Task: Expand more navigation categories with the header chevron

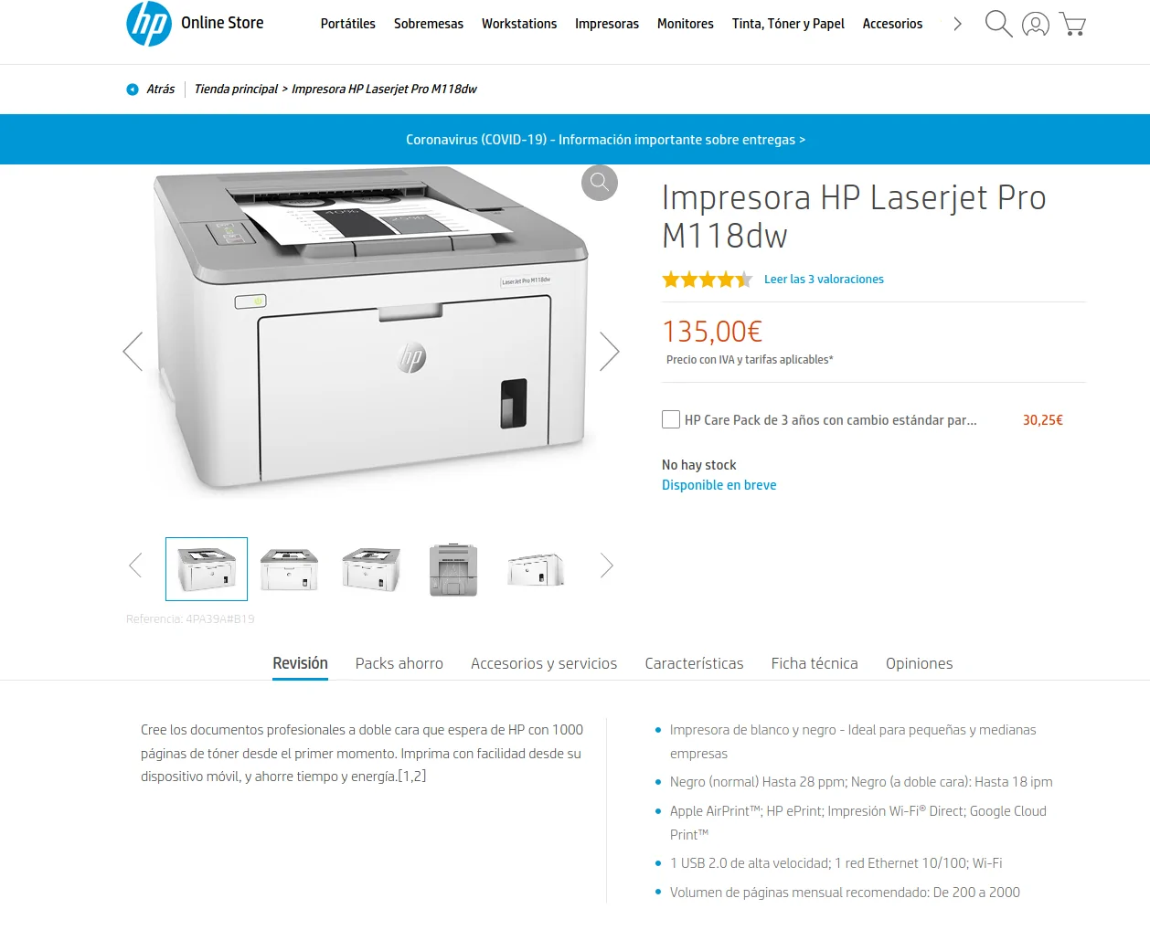Action: click(957, 24)
